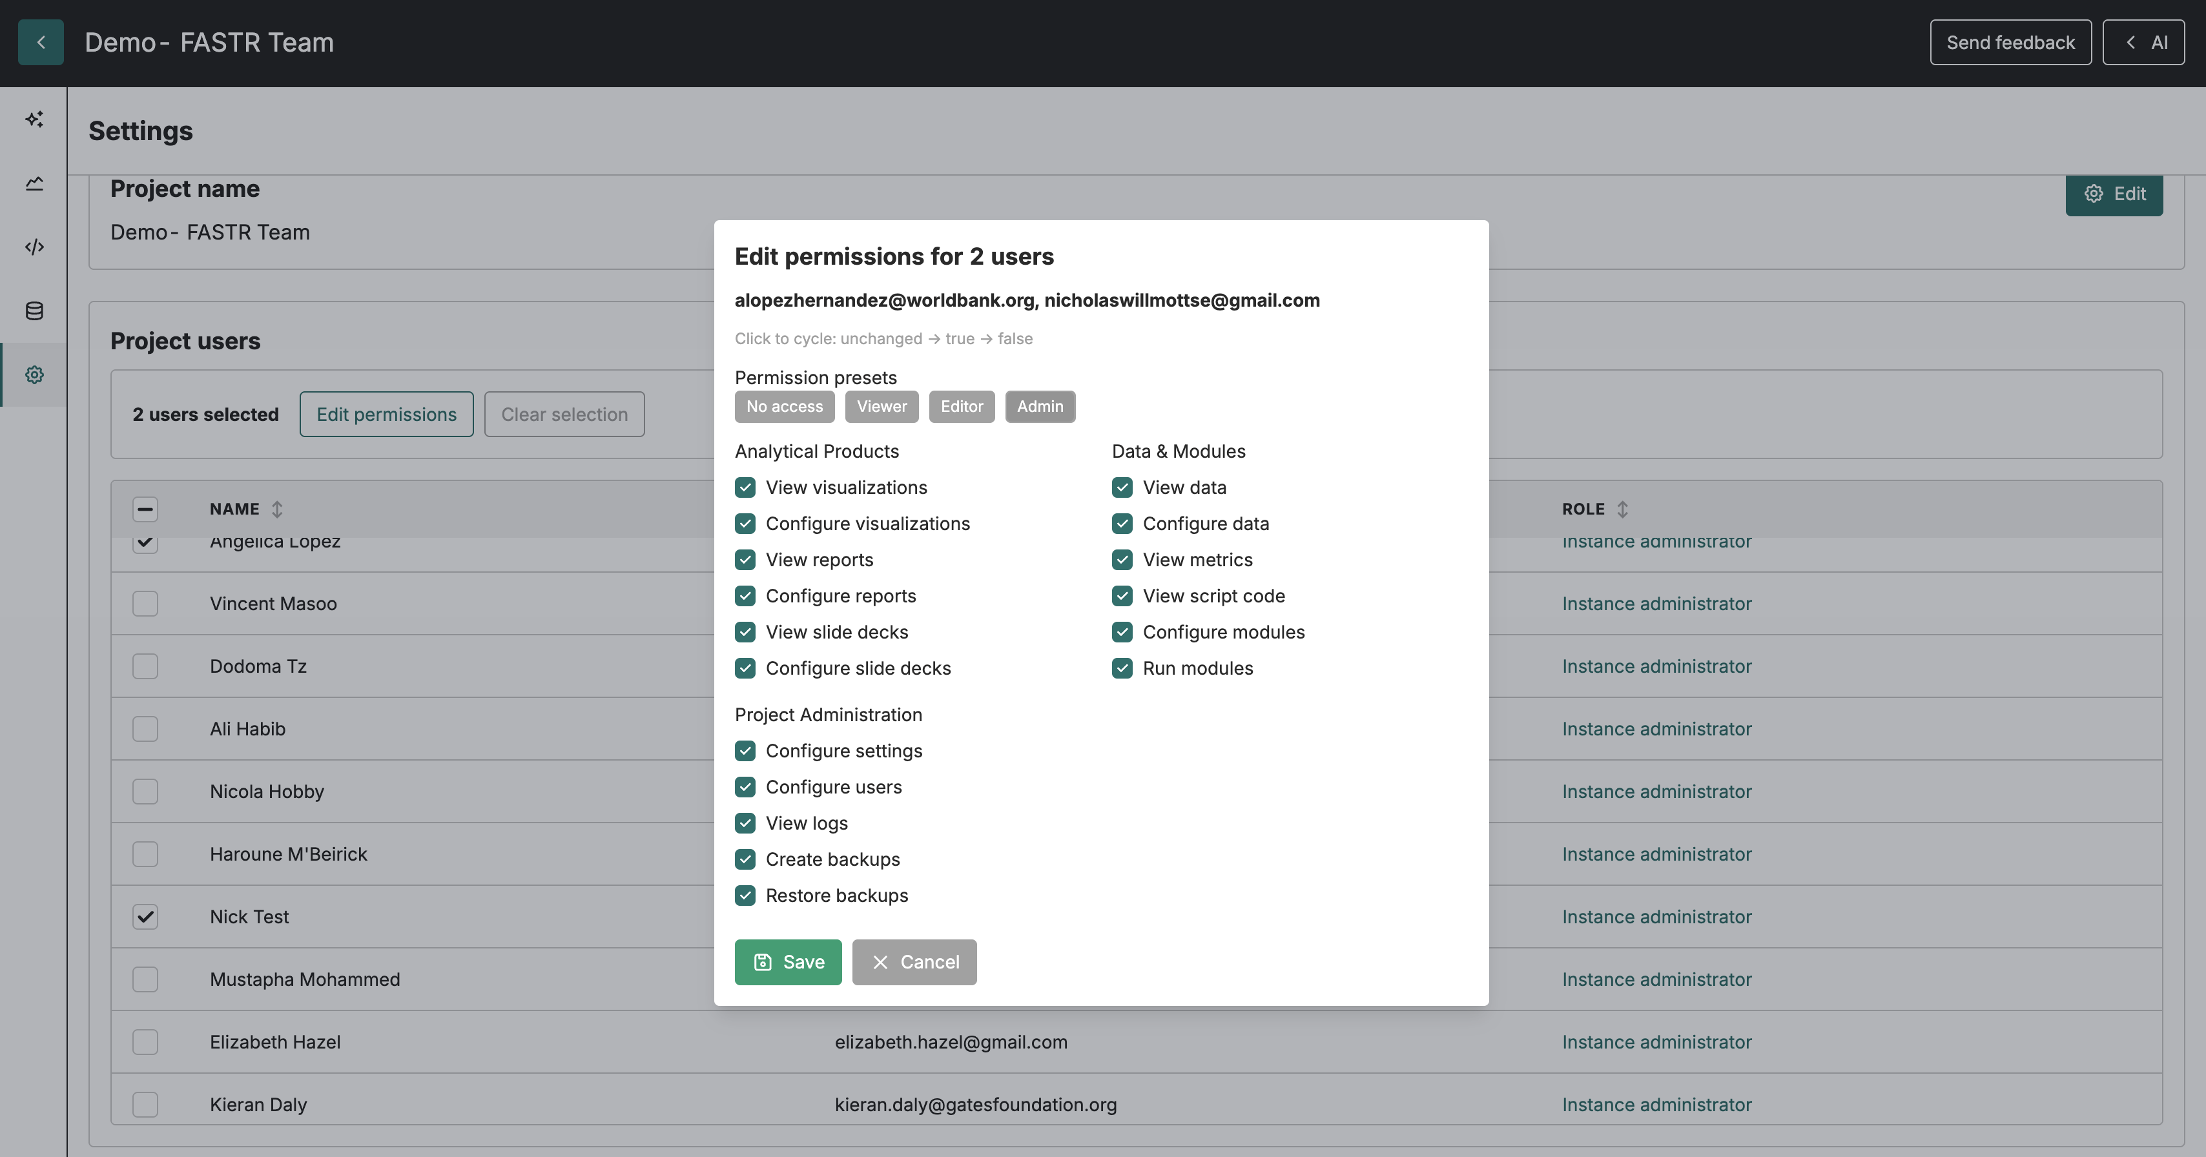
Task: Toggle View visualizations checkbox
Action: pos(745,487)
